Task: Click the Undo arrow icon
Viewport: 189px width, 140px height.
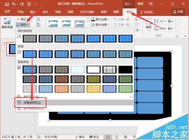Action: click(x=14, y=4)
